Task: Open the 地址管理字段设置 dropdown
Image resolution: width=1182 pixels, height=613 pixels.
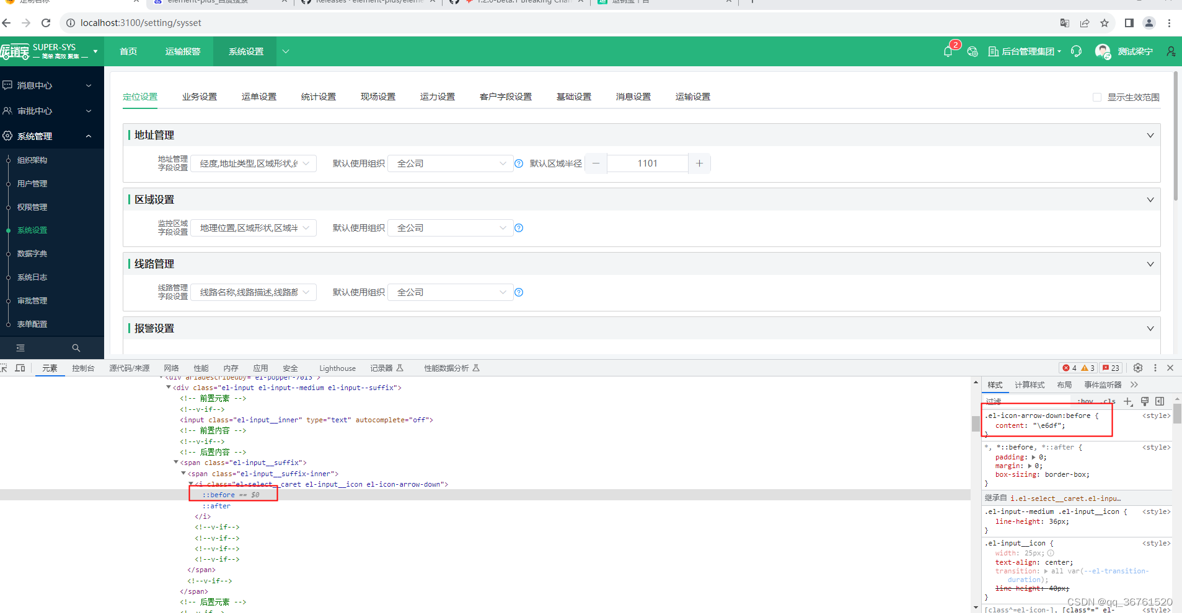Action: (x=254, y=163)
